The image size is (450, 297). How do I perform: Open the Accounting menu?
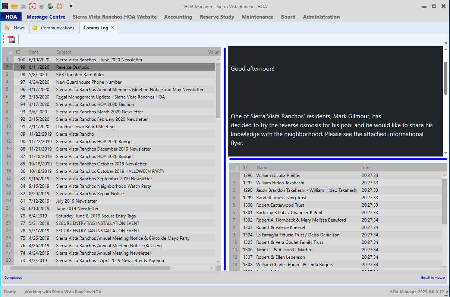point(178,17)
